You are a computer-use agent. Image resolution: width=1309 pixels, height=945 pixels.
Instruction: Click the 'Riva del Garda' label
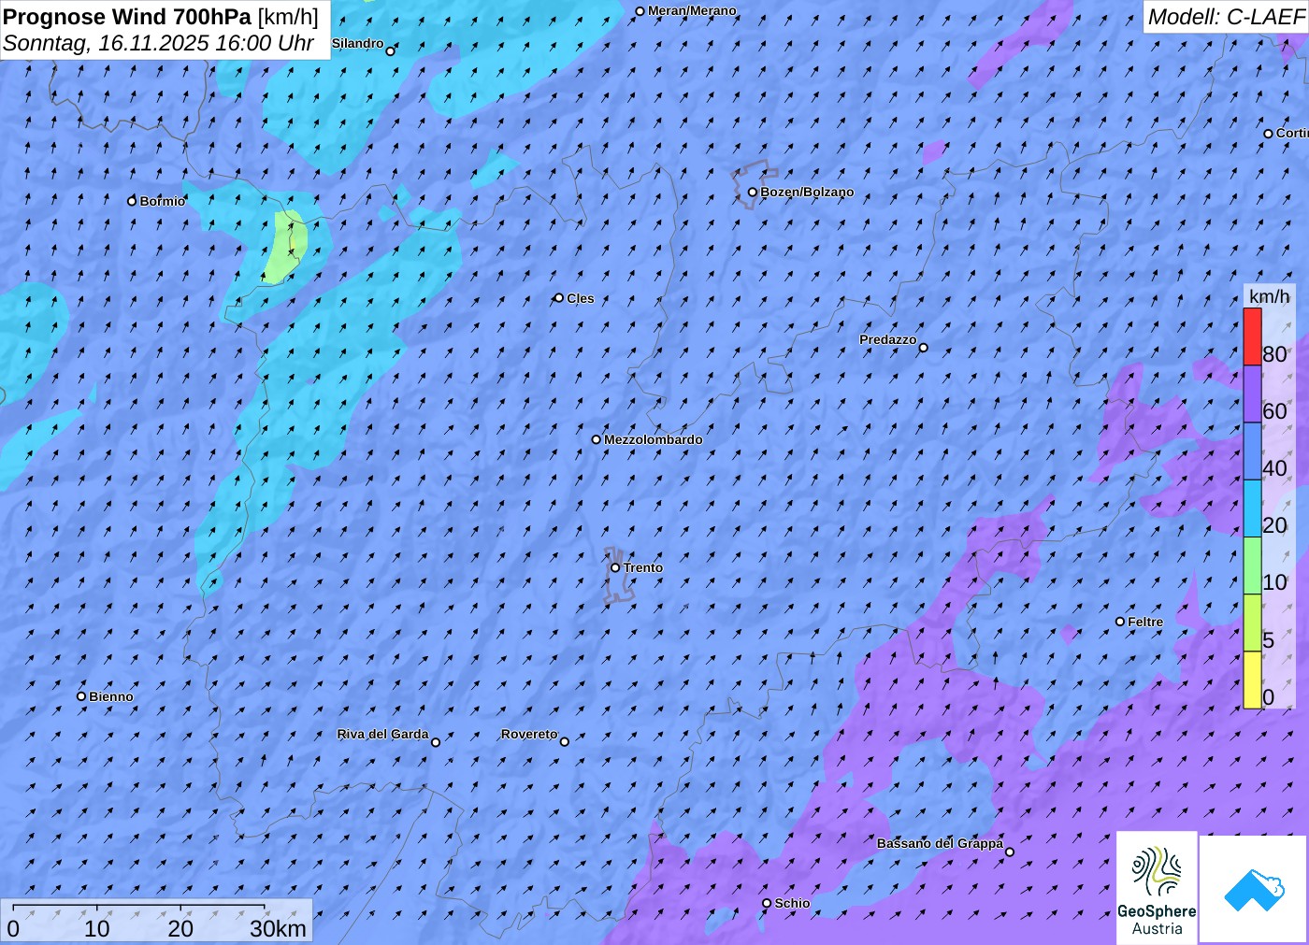pyautogui.click(x=382, y=735)
